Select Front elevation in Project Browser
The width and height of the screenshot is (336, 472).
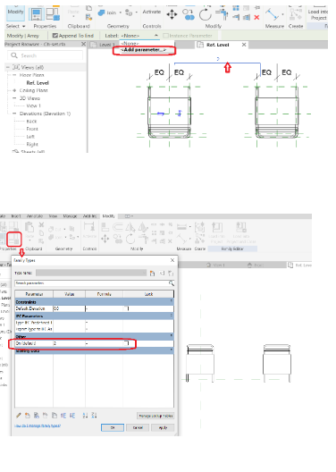tap(32, 129)
